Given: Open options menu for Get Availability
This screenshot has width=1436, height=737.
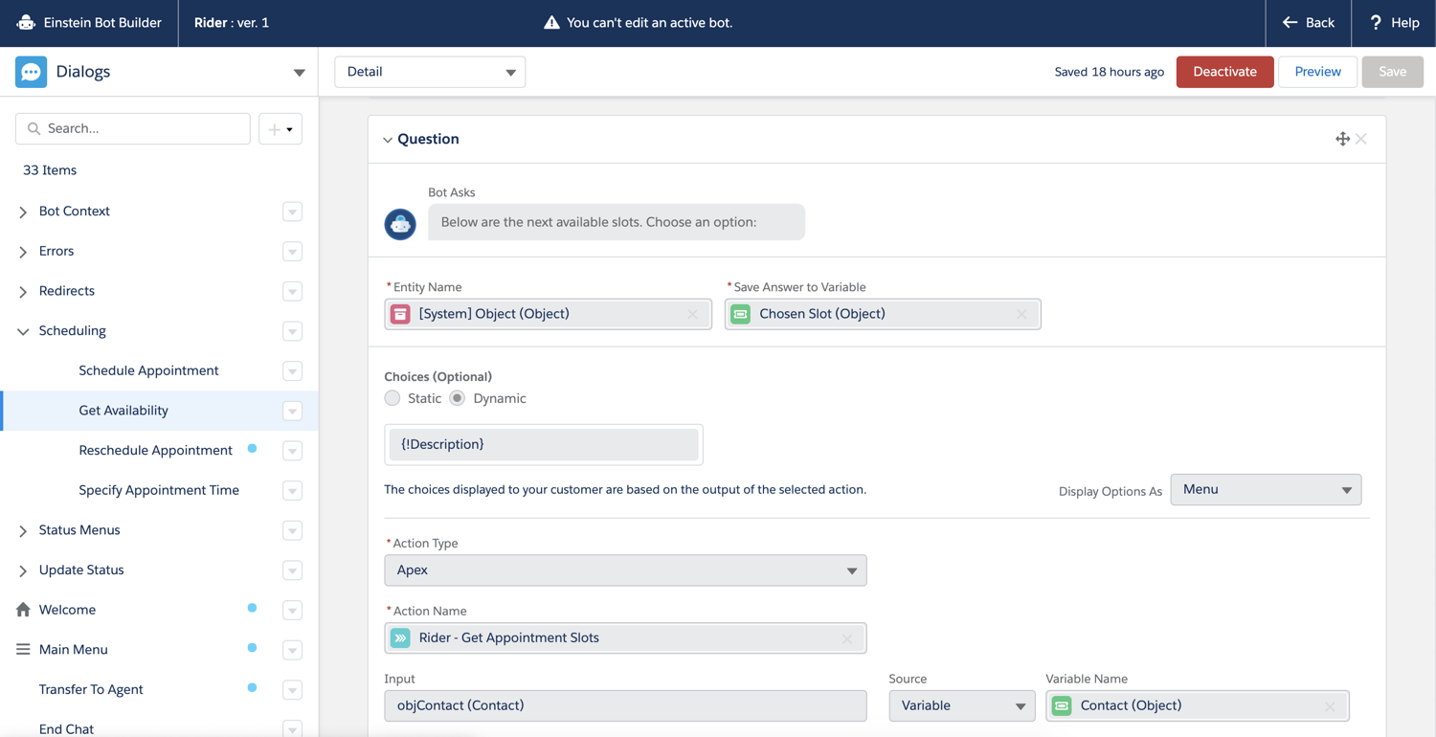Looking at the screenshot, I should click(292, 411).
